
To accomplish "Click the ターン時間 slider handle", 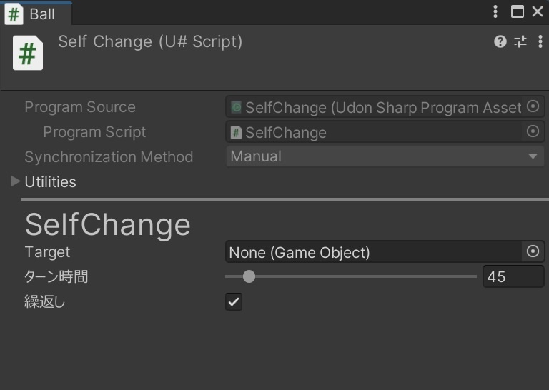I will (249, 276).
